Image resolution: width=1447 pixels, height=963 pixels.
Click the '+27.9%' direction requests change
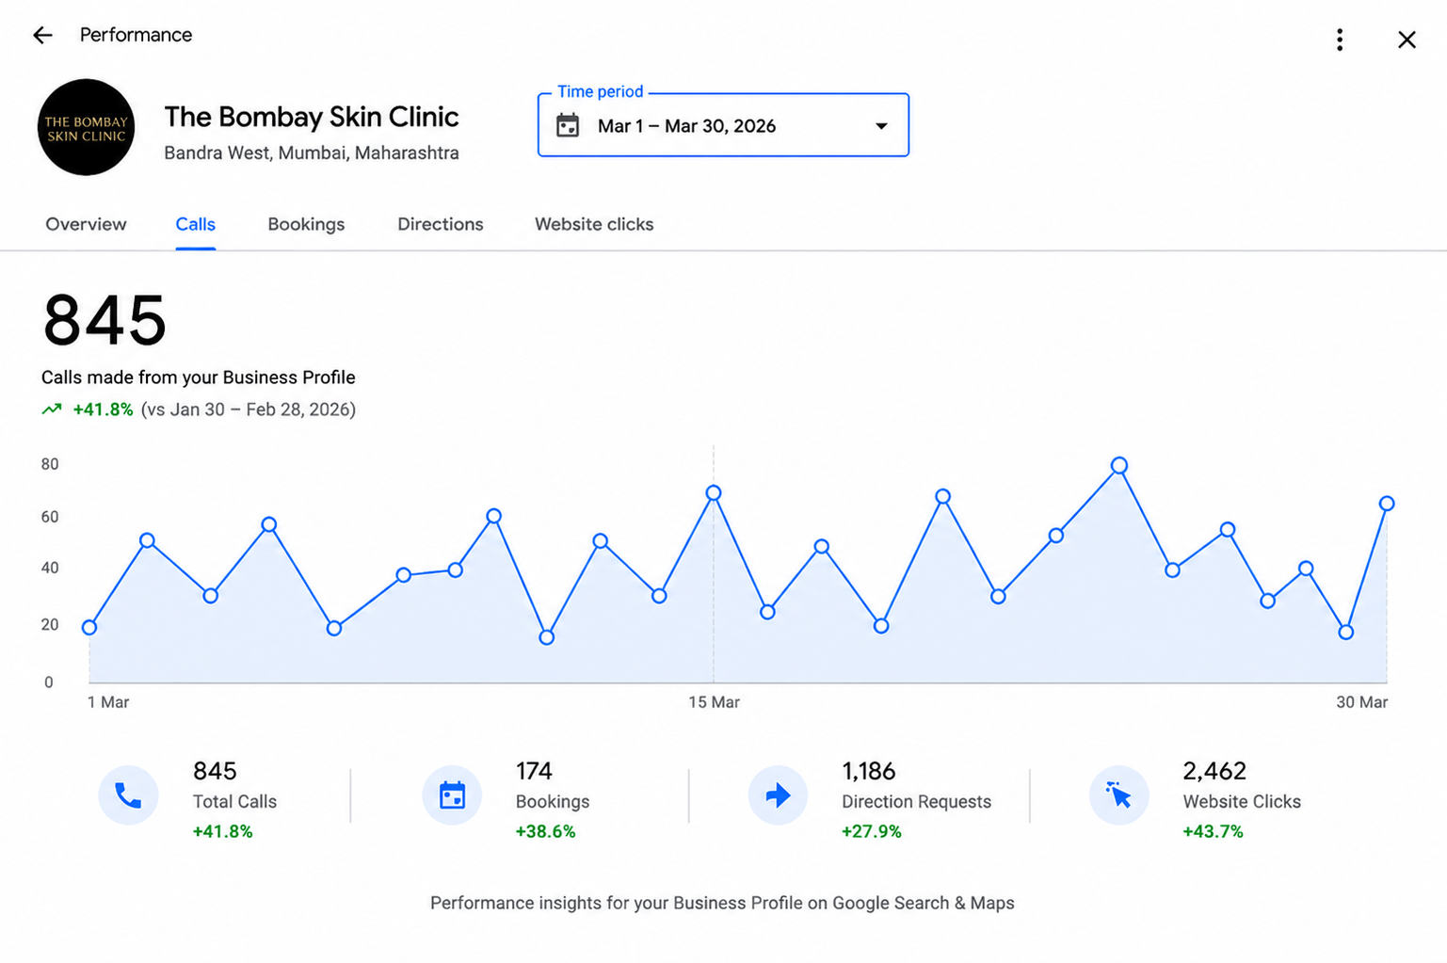871,831
